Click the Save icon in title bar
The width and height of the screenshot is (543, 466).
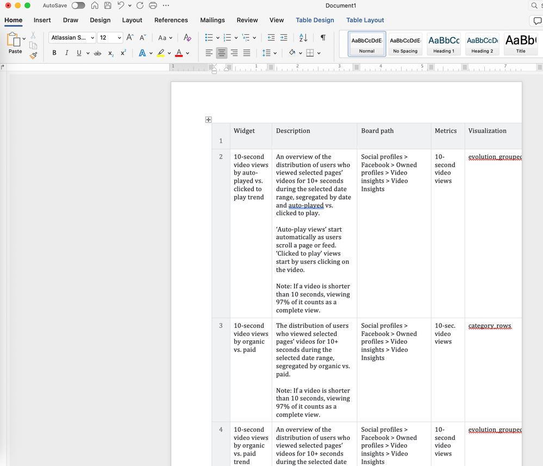(x=108, y=5)
